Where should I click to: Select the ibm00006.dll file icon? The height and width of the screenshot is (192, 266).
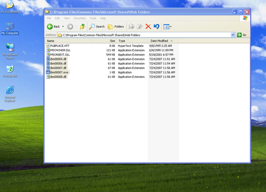[48, 63]
